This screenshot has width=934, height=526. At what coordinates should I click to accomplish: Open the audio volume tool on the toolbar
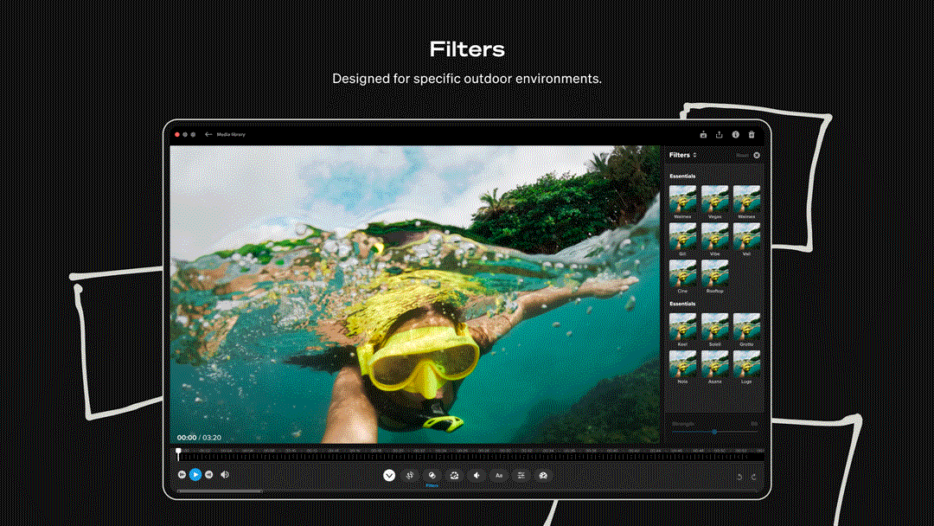tap(477, 475)
